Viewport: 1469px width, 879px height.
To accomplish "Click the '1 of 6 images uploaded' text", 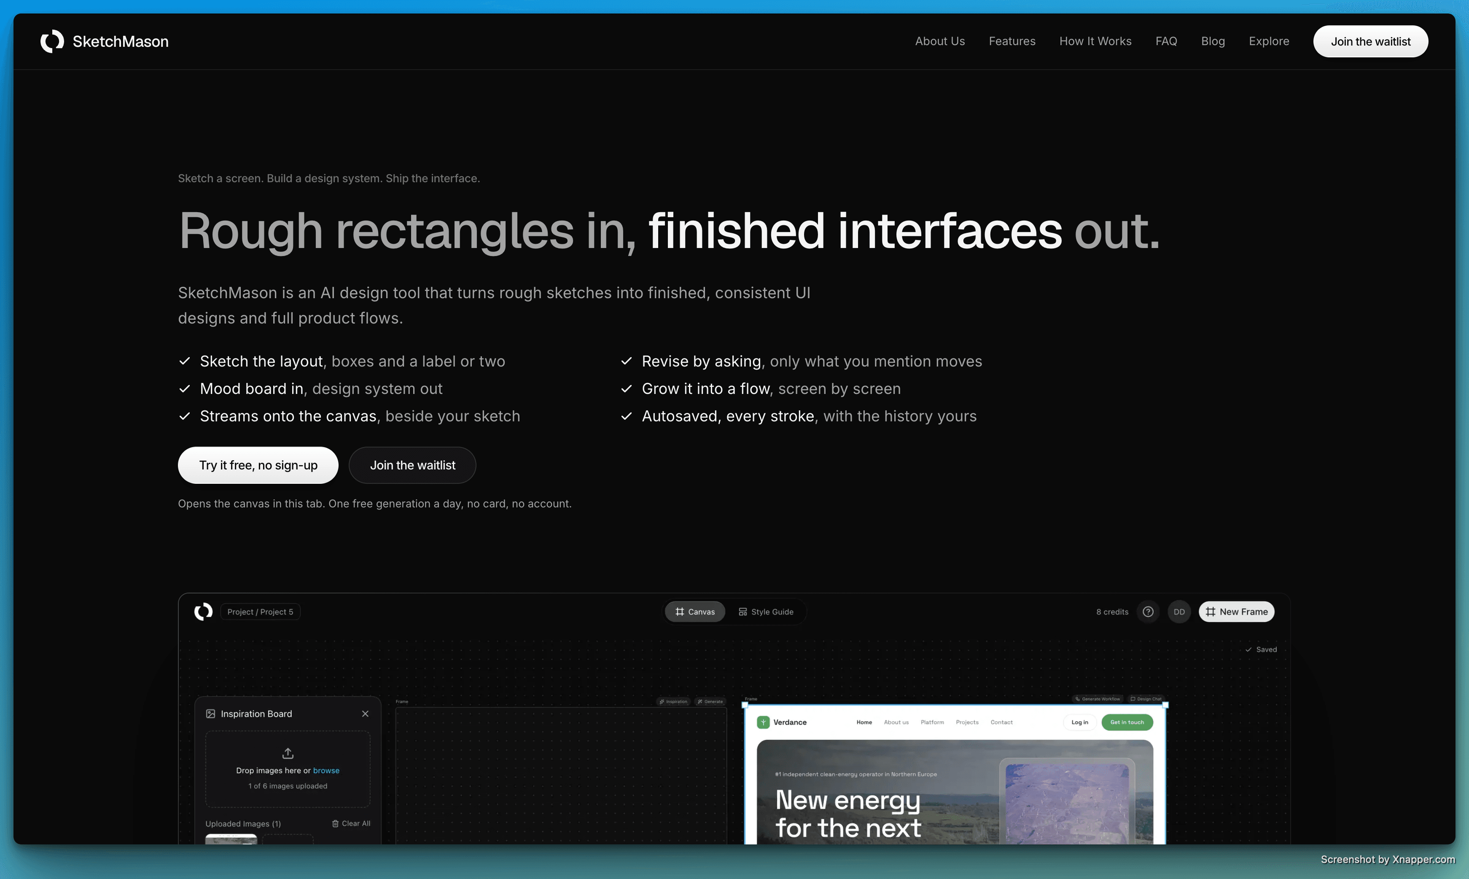I will [x=288, y=786].
